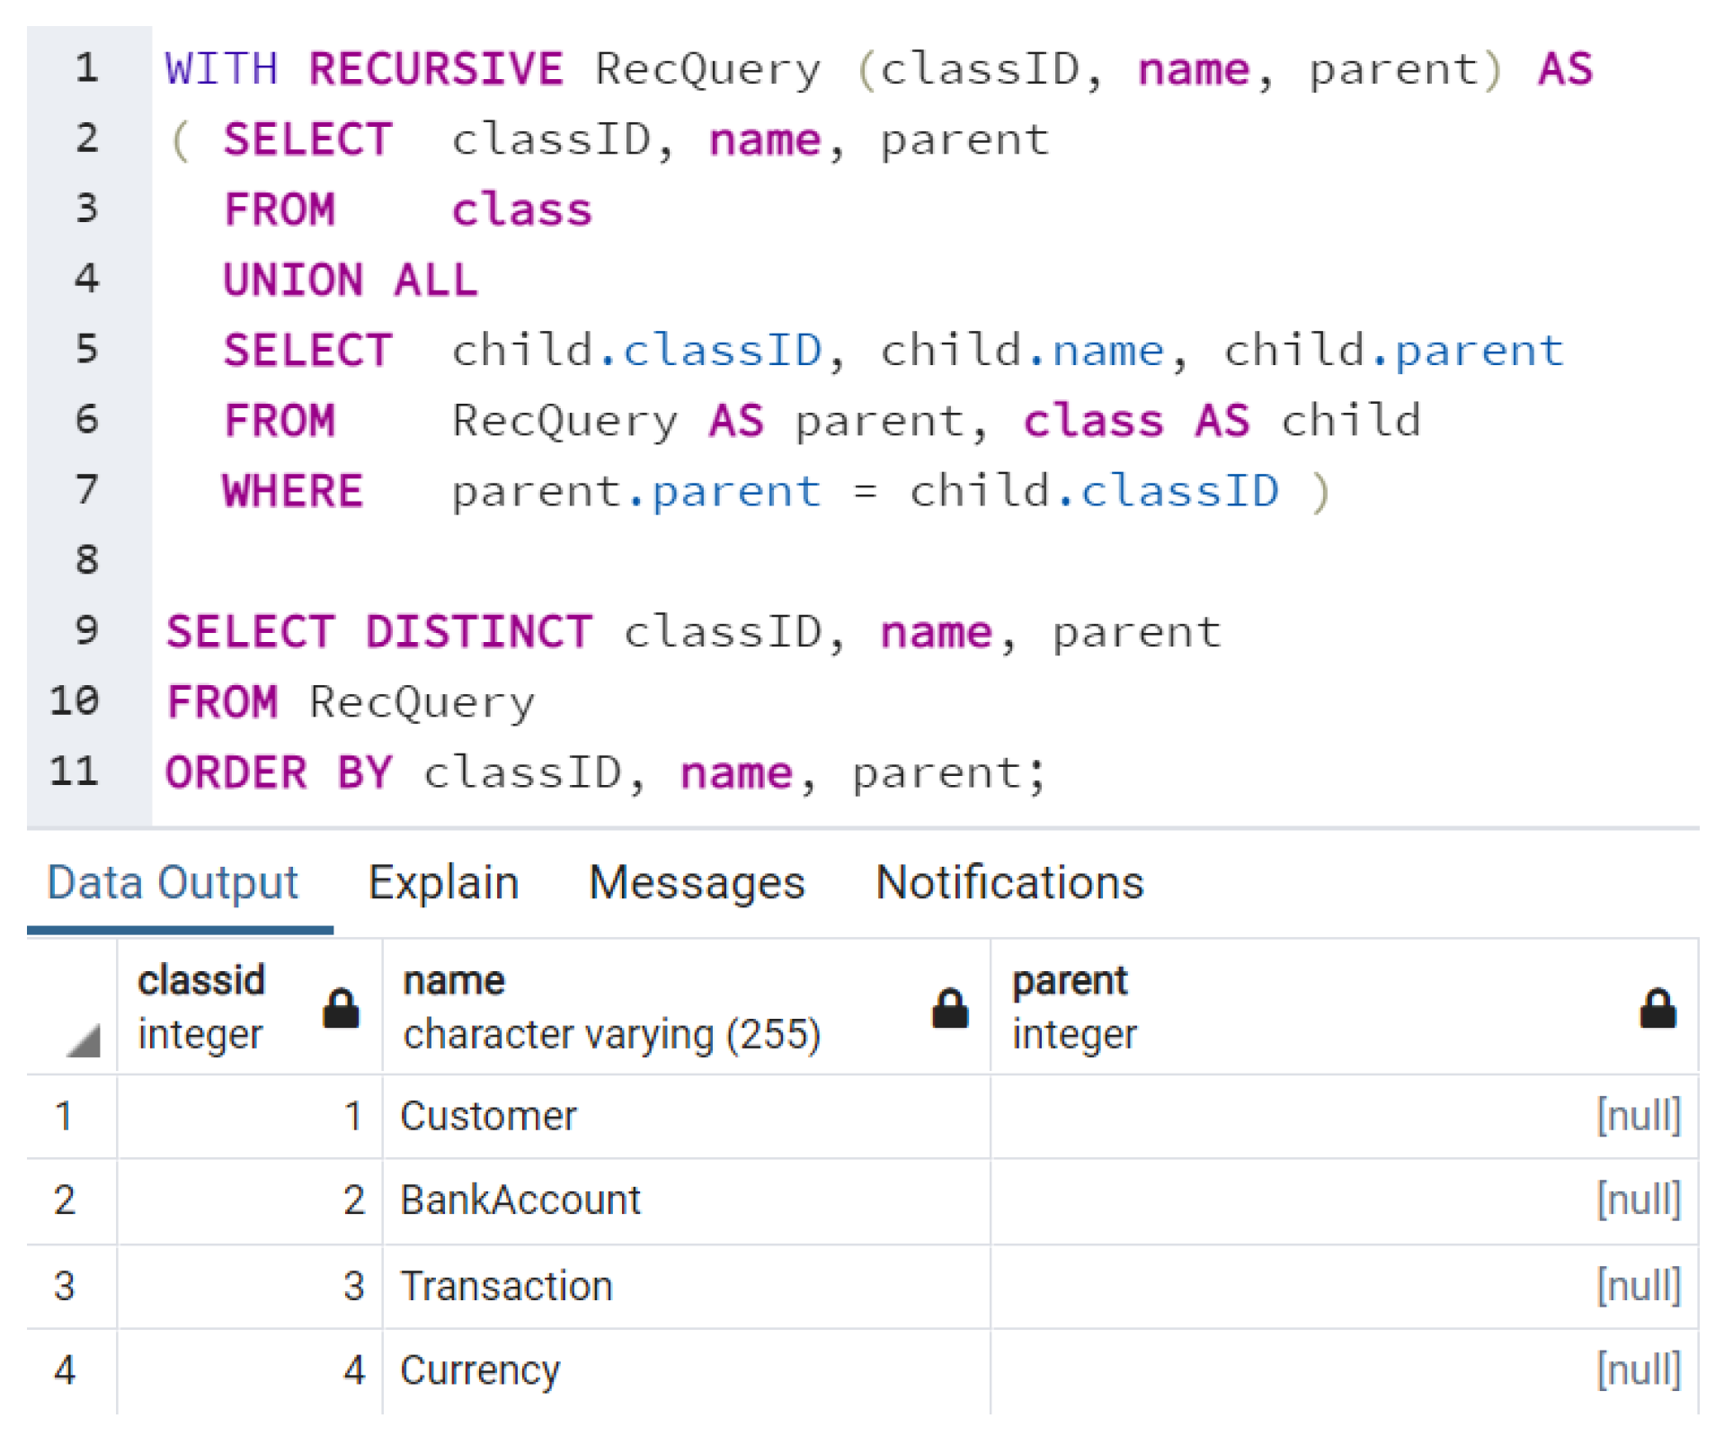Click the lock icon in classid column
The width and height of the screenshot is (1724, 1445).
pos(341,1008)
